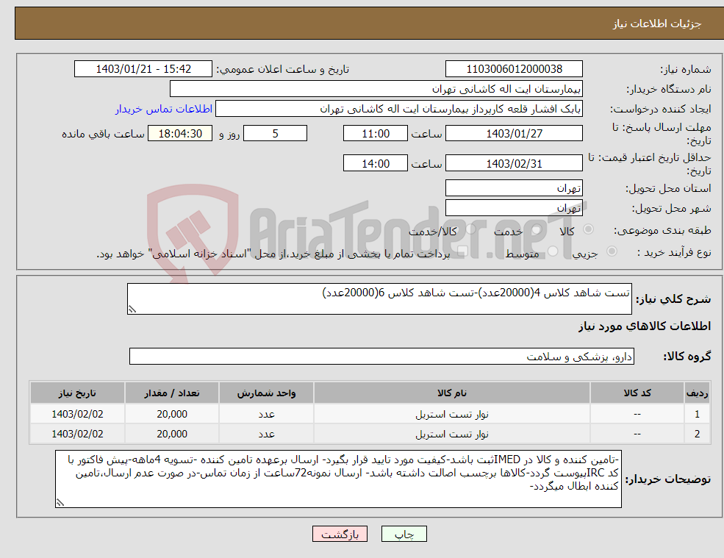The image size is (724, 558).
Task: Click the validity time field 14:00
Action: 376,163
